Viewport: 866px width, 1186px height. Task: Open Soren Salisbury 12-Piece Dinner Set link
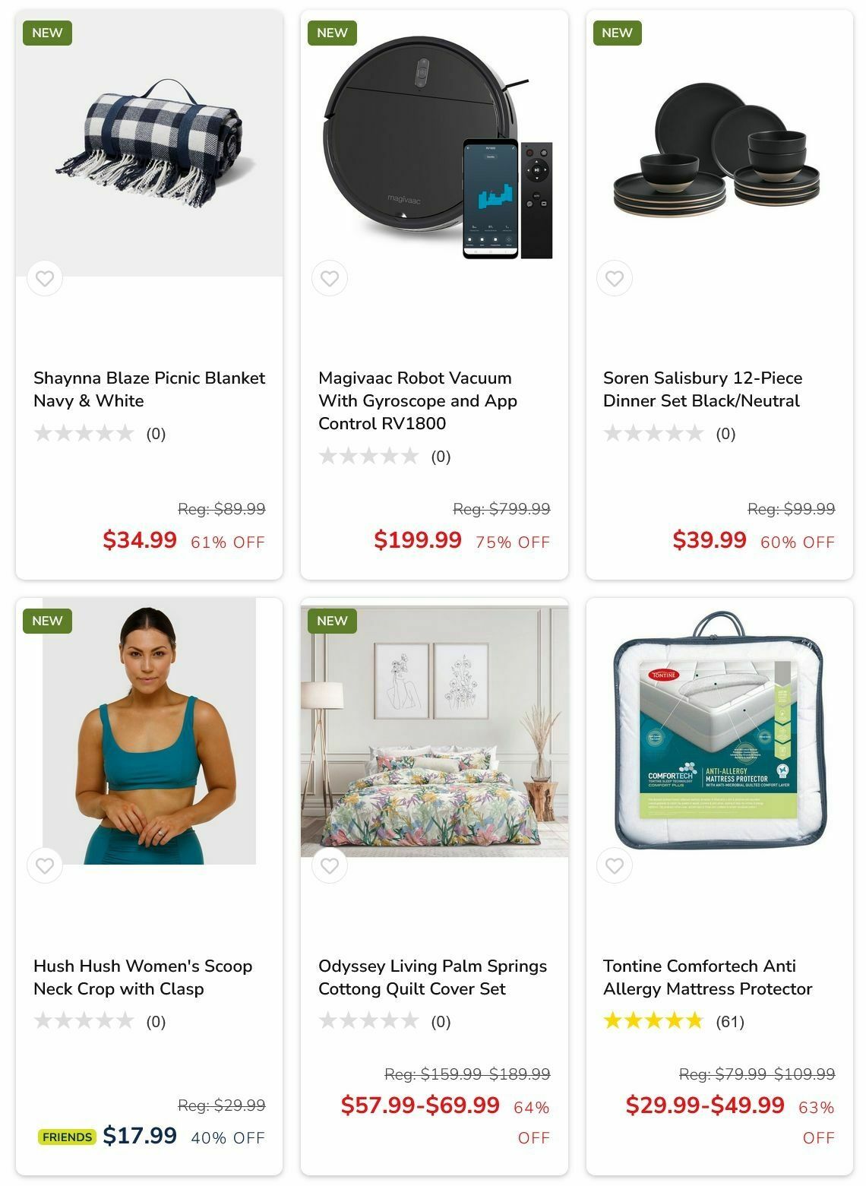pos(703,389)
